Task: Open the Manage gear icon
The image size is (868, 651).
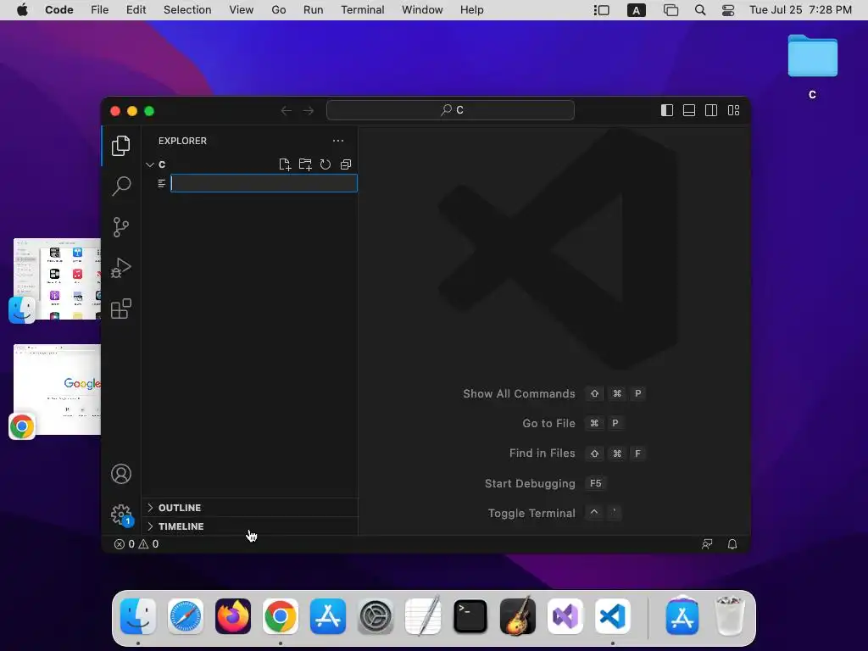Action: tap(121, 515)
